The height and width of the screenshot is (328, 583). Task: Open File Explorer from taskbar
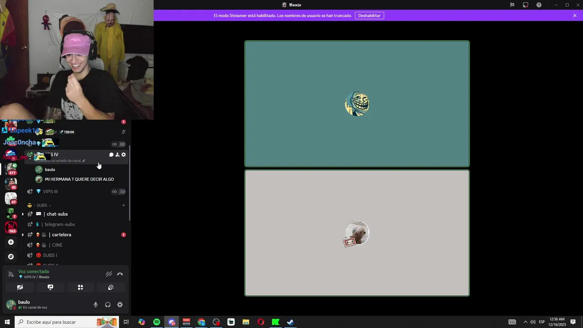pyautogui.click(x=246, y=322)
